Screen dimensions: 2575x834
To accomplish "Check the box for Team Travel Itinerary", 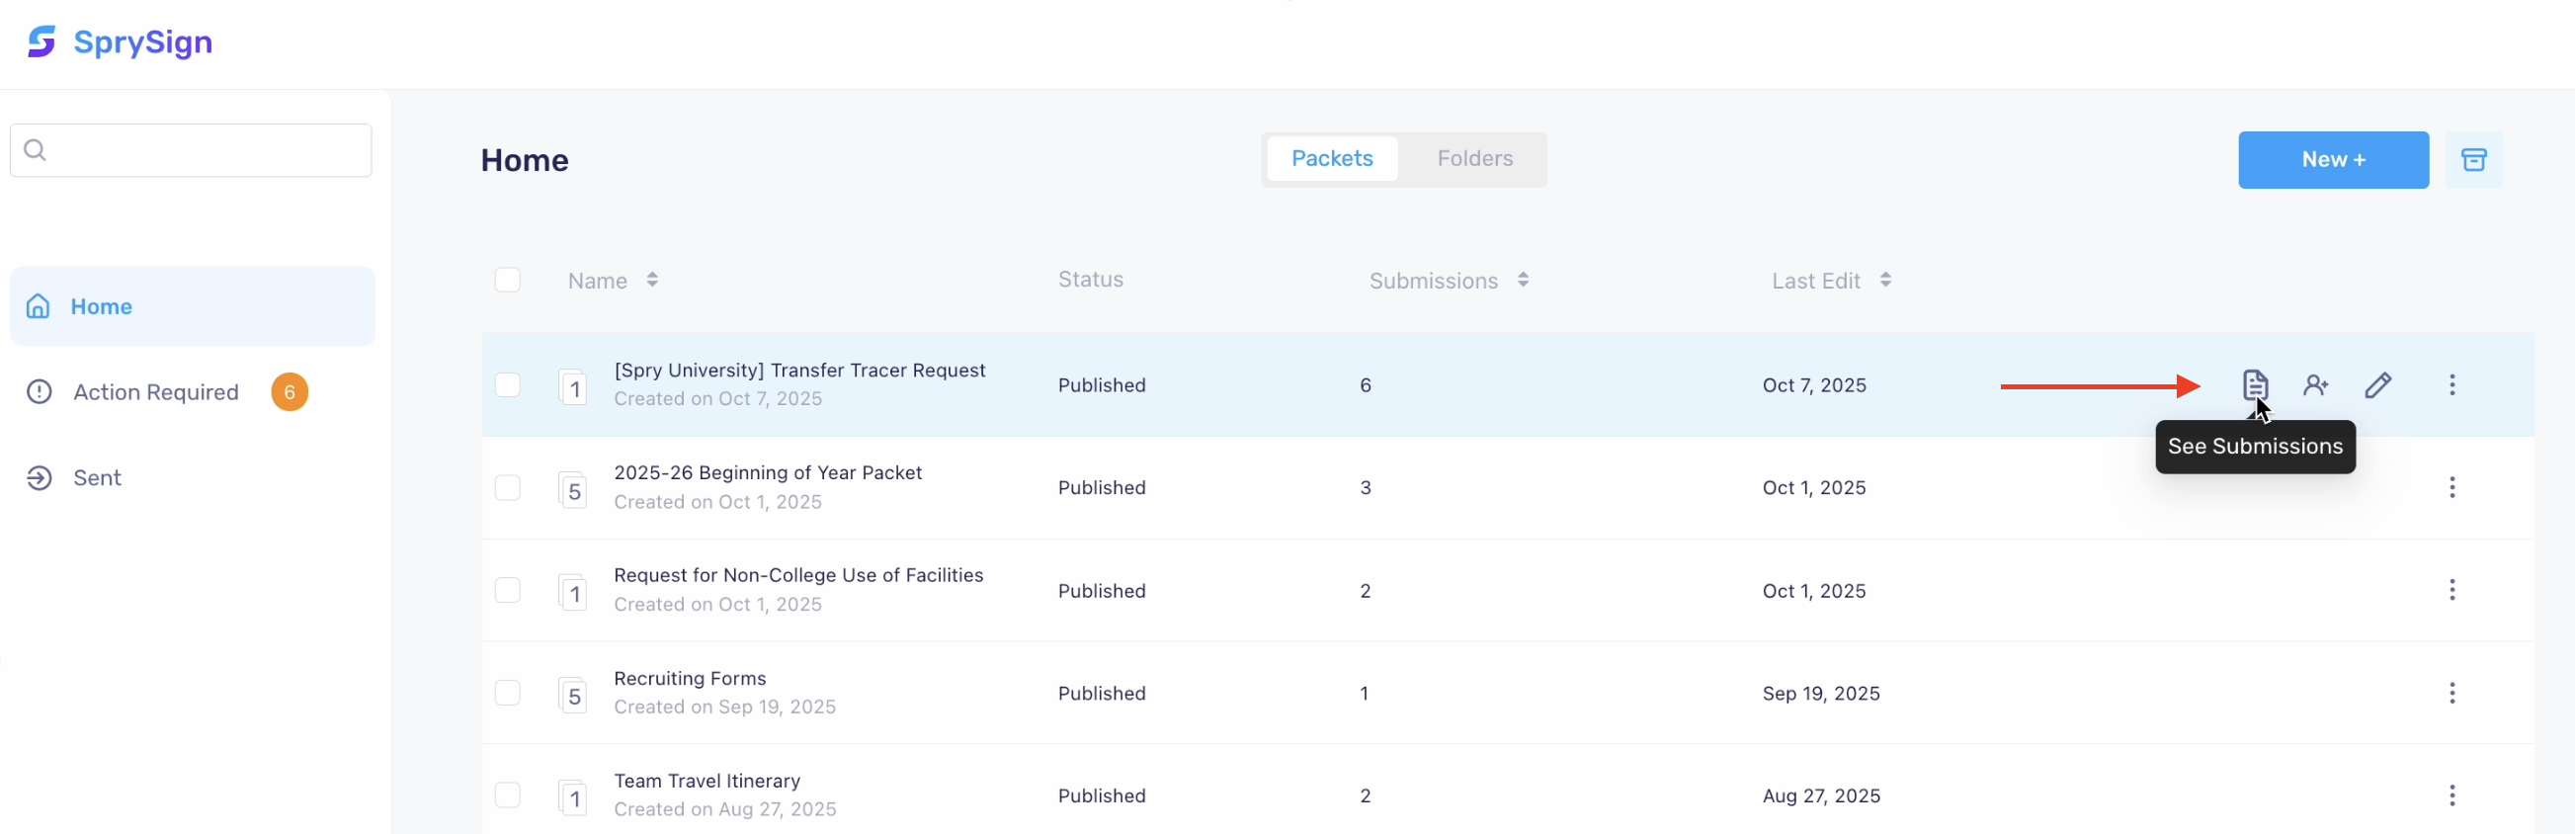I will click(508, 795).
